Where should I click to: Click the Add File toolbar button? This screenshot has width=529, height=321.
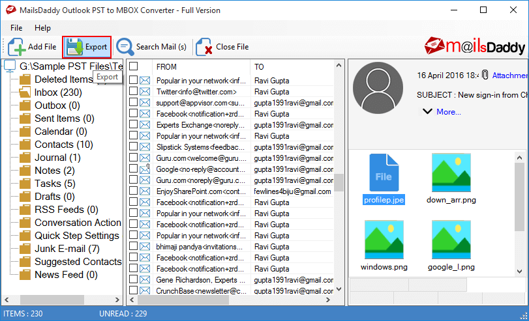pos(33,47)
